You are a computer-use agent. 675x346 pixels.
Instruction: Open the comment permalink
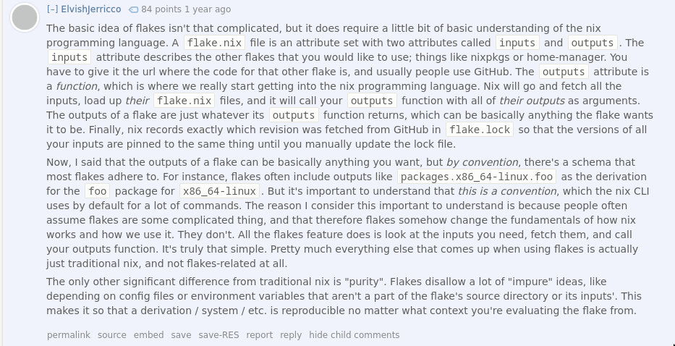click(x=69, y=335)
